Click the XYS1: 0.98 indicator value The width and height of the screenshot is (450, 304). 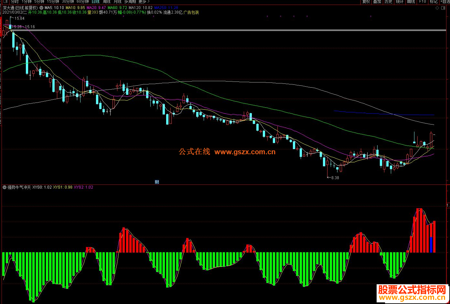pos(63,187)
